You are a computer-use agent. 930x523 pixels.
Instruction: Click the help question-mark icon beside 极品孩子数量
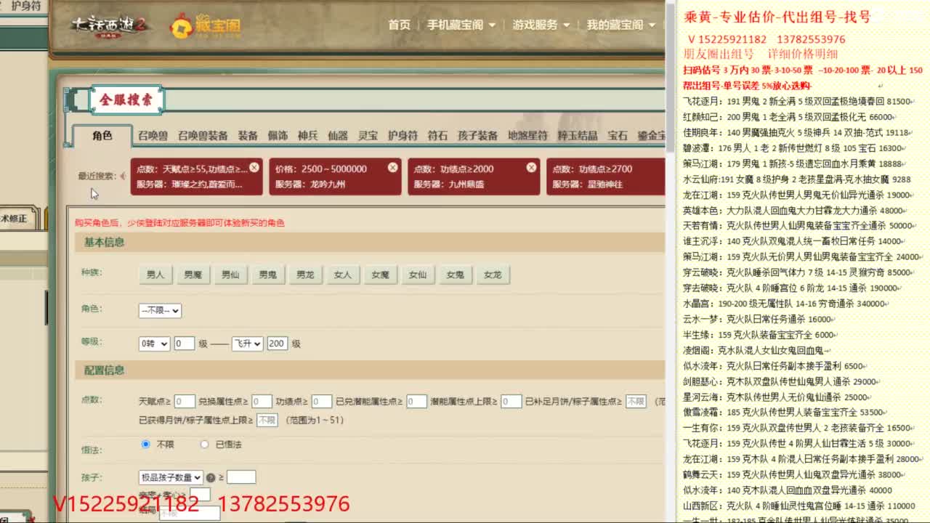click(x=211, y=478)
